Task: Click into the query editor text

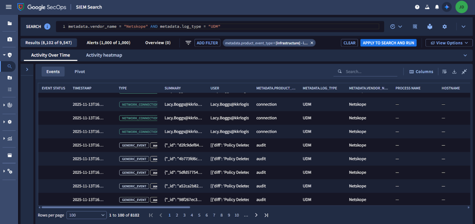Action: pos(224,26)
